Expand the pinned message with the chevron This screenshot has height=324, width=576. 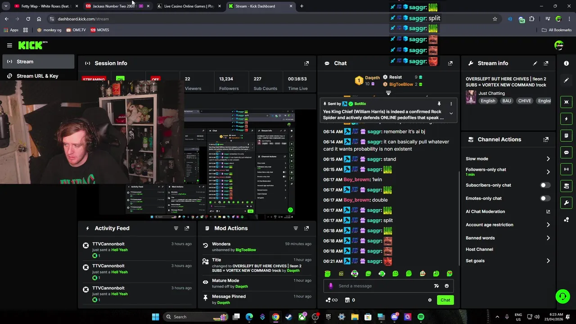coord(451,114)
